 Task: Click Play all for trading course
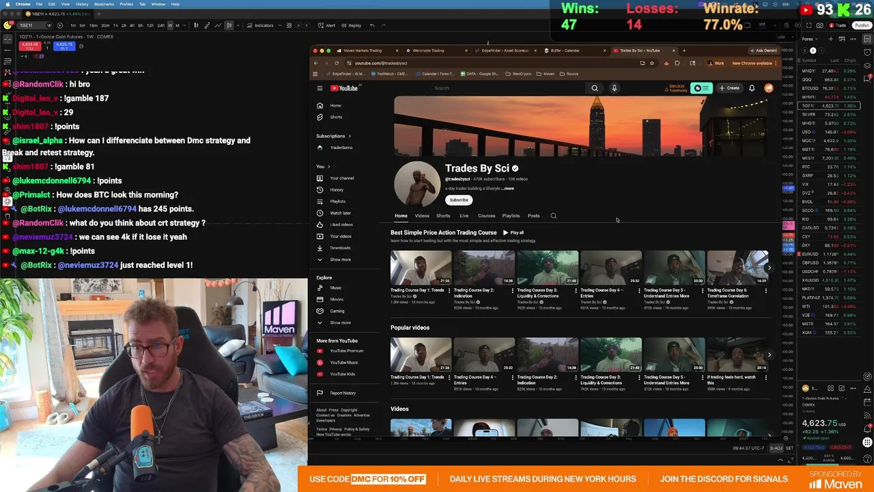[x=513, y=232]
